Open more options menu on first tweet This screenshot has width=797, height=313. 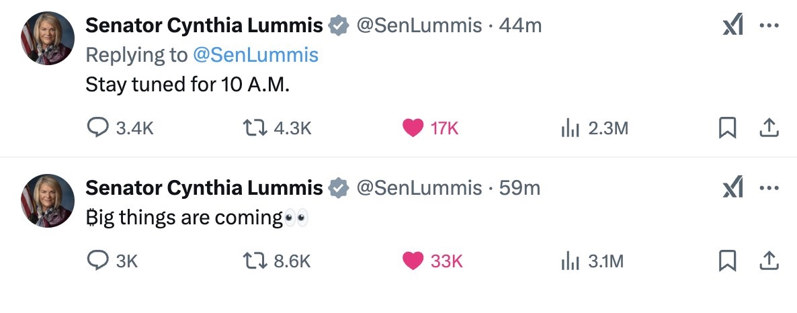[768, 26]
